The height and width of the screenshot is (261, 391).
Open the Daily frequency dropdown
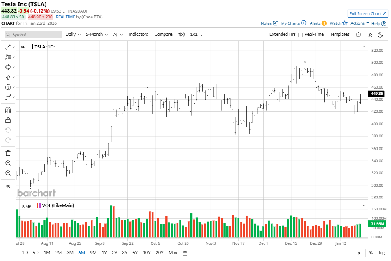point(73,34)
